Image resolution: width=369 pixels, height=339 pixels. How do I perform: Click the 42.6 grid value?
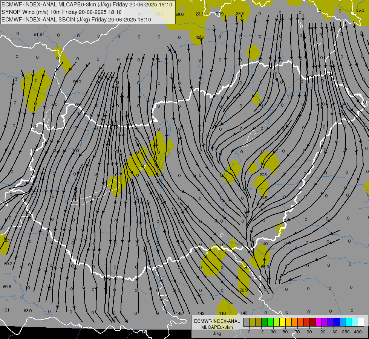200,37
